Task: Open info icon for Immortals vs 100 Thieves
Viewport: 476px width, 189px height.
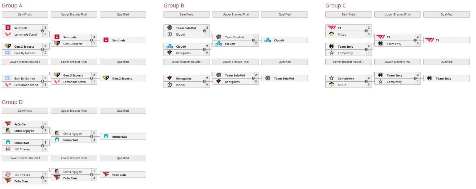Action: pos(42,146)
